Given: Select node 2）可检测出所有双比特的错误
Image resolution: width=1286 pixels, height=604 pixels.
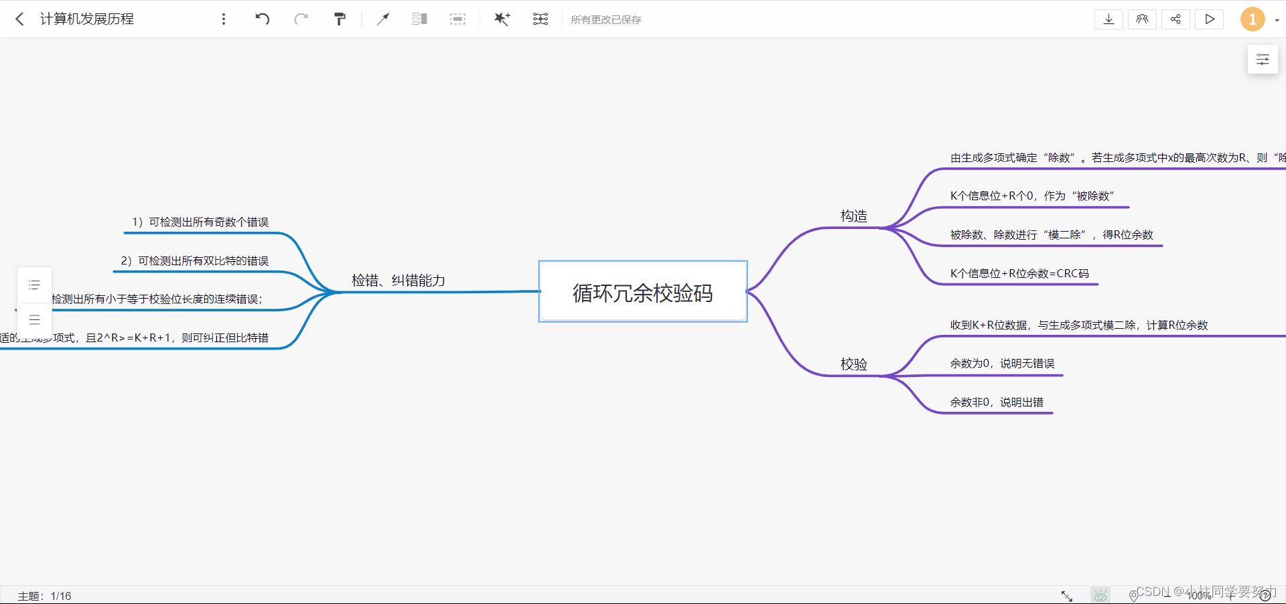Looking at the screenshot, I should [x=195, y=260].
